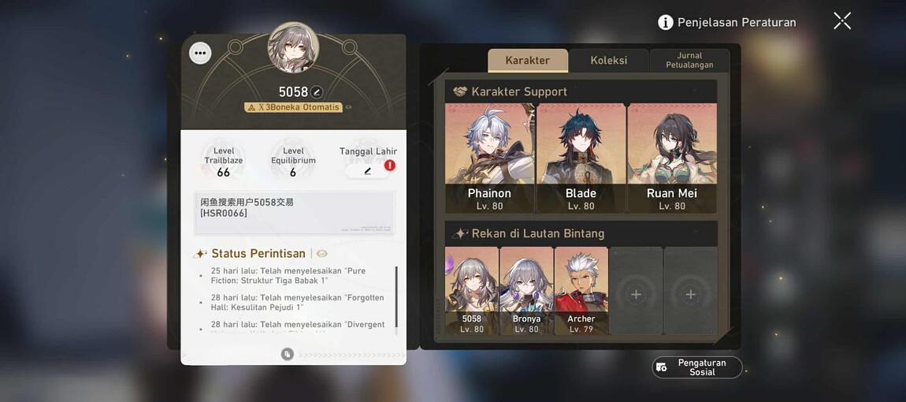This screenshot has height=402, width=906.
Task: Select Blade support character card
Action: coord(581,158)
